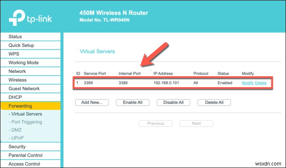Screen dimensions: 286x168
Task: Open Access Control settings
Action: click(30, 164)
